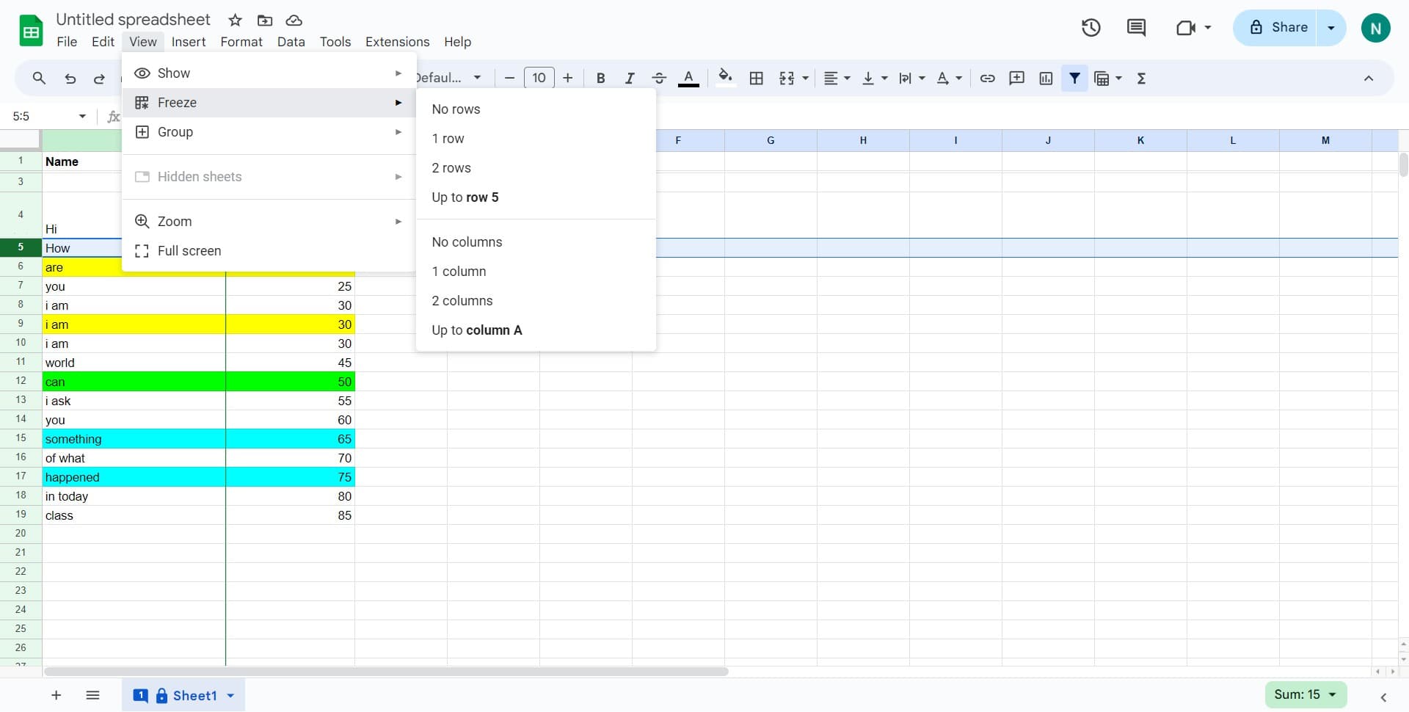1409x712 pixels.
Task: Click Full screen in View menu
Action: (189, 251)
